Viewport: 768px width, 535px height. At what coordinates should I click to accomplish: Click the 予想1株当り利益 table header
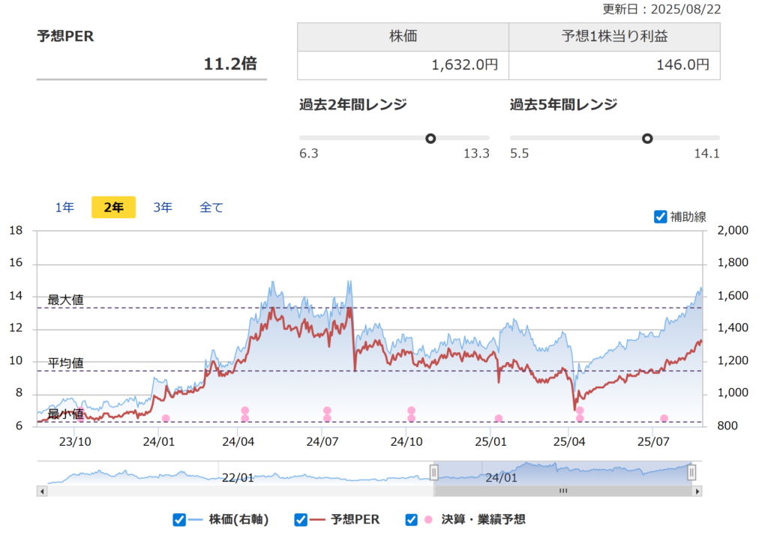coord(615,37)
